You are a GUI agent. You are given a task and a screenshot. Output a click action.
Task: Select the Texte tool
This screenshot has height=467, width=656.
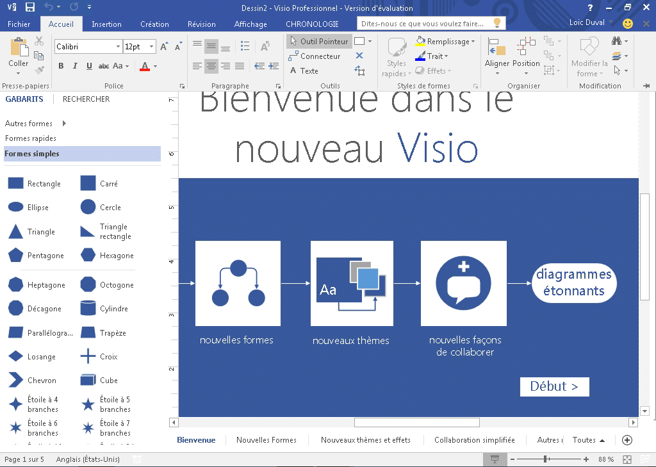[x=304, y=70]
